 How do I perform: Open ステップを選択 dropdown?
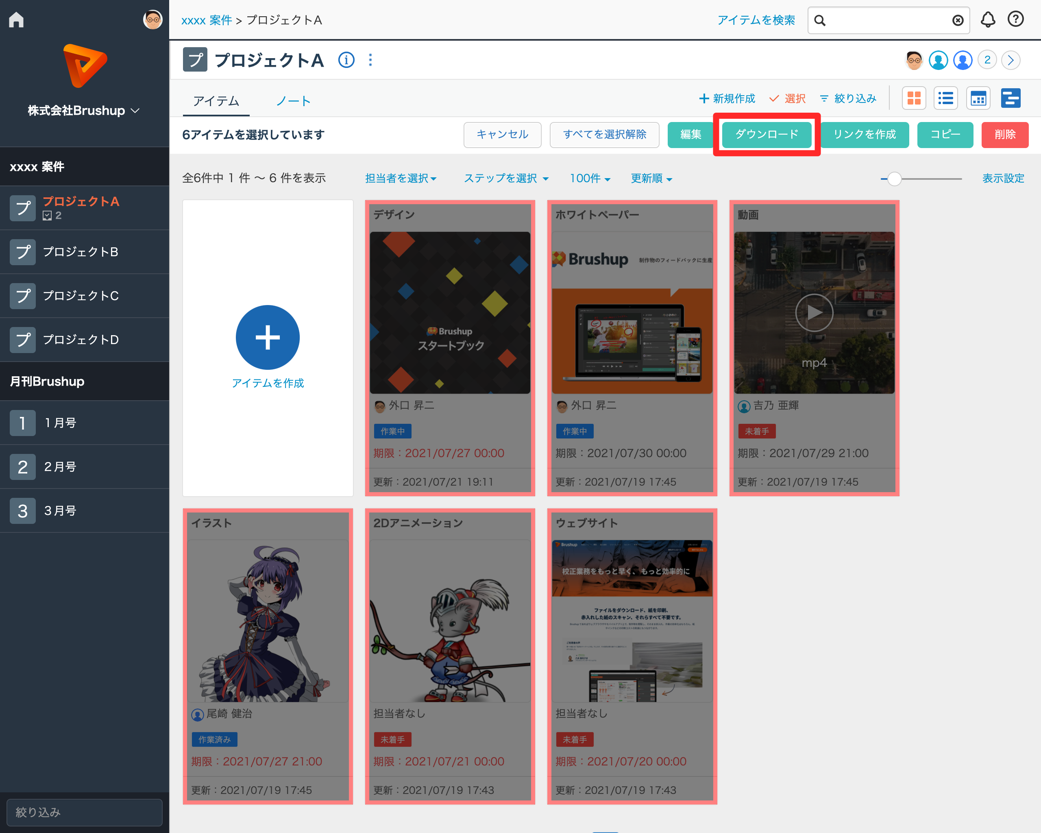click(x=506, y=178)
